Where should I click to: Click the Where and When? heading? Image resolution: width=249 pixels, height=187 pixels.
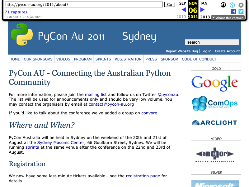point(42,125)
